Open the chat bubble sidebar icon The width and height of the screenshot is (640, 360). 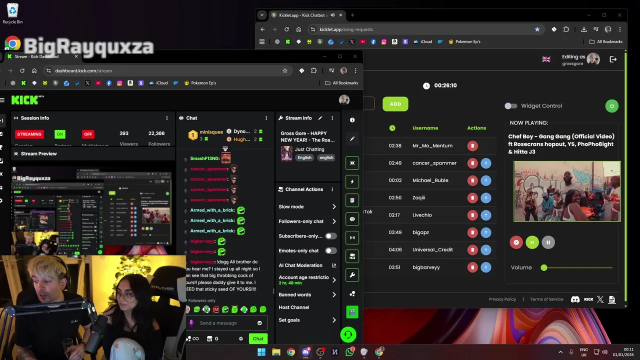pyautogui.click(x=352, y=219)
